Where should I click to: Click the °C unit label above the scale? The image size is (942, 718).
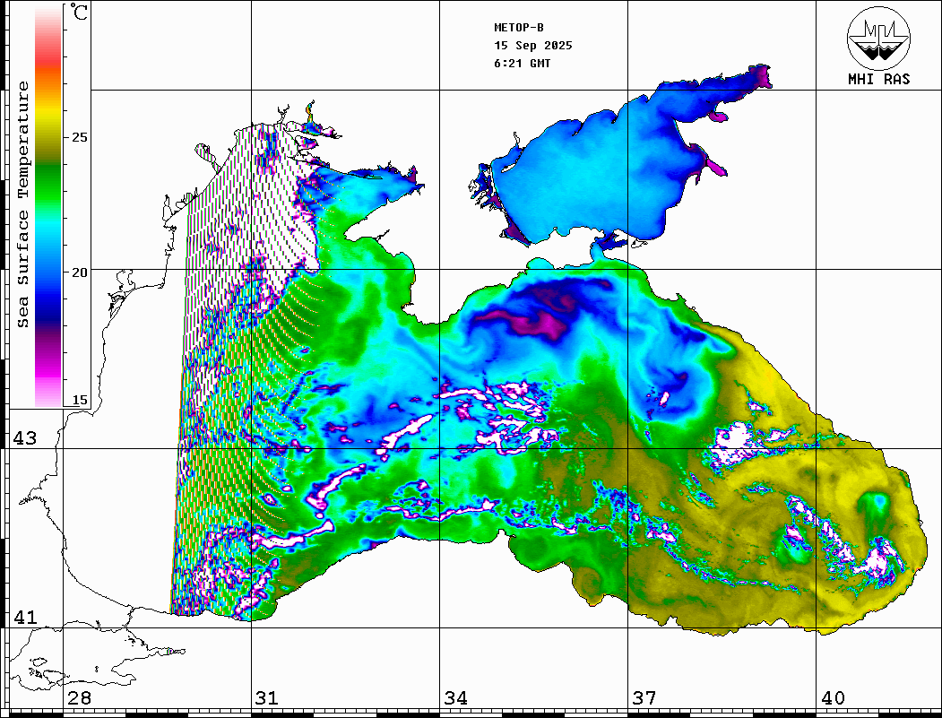81,13
